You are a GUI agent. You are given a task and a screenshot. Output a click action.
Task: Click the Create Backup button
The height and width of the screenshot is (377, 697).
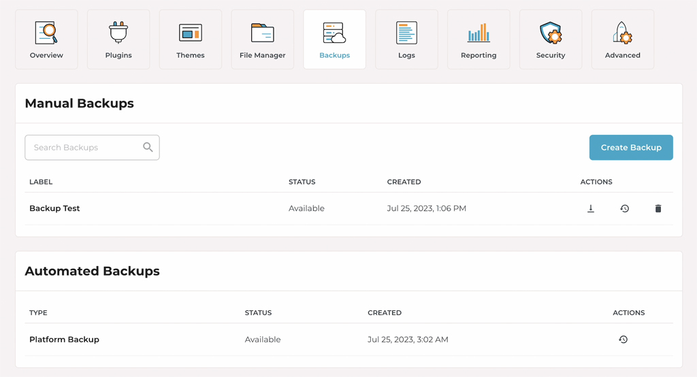631,148
